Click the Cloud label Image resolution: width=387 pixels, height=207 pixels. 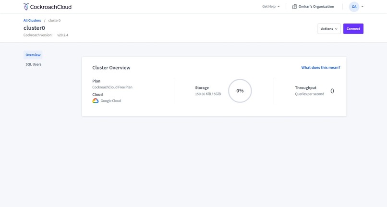(97, 95)
